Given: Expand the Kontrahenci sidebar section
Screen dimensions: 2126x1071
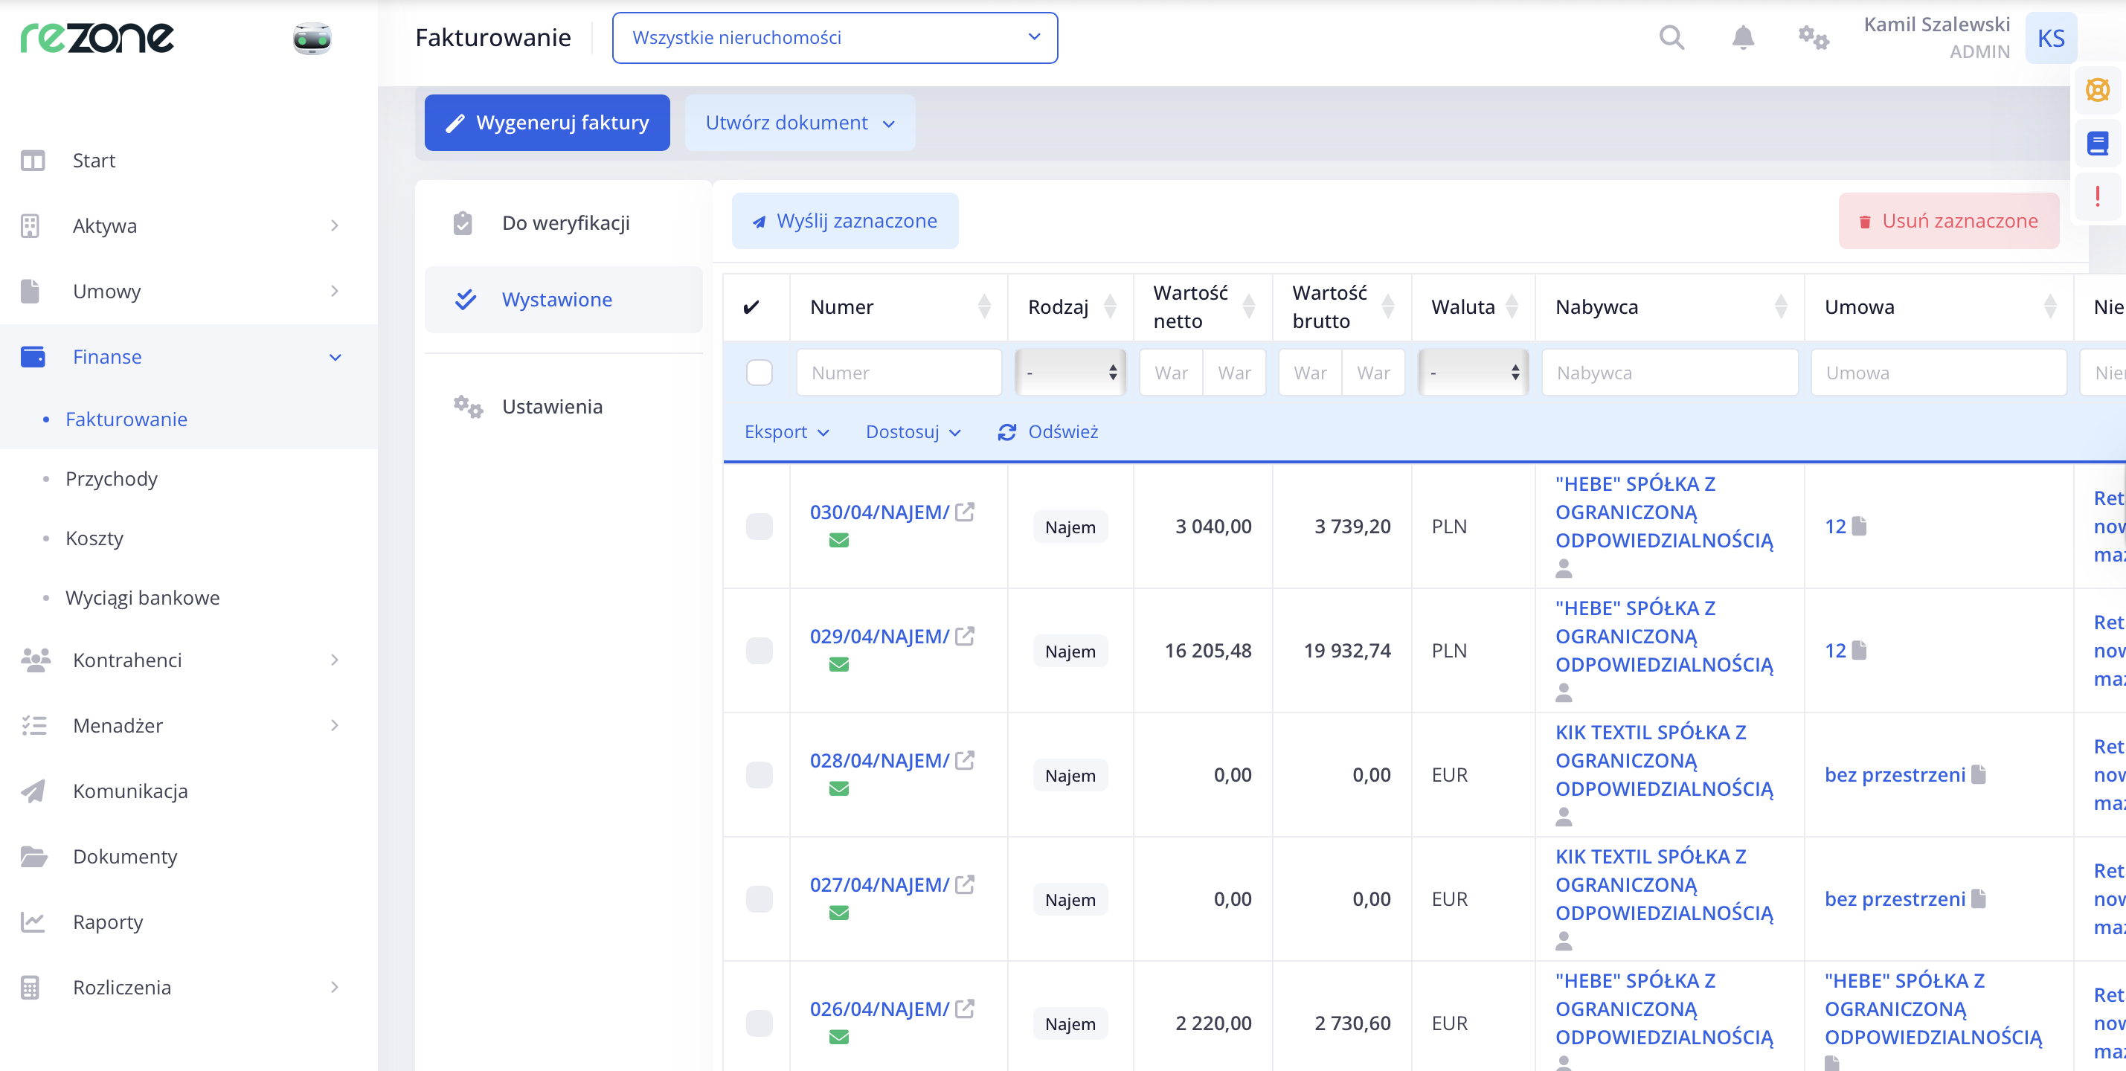Looking at the screenshot, I should tap(188, 660).
